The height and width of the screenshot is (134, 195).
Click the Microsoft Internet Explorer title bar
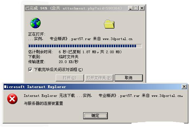tap(92, 87)
